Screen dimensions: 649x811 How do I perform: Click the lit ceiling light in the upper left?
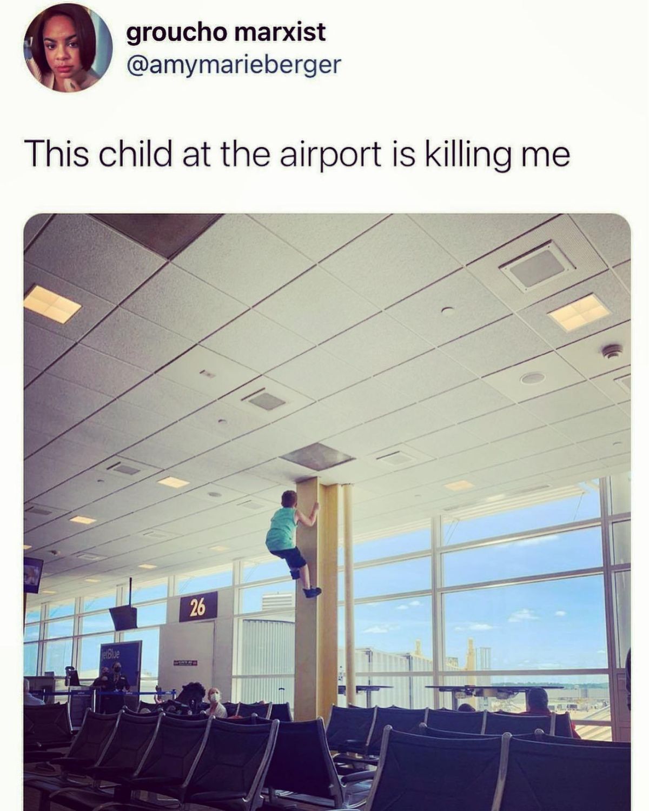52,303
